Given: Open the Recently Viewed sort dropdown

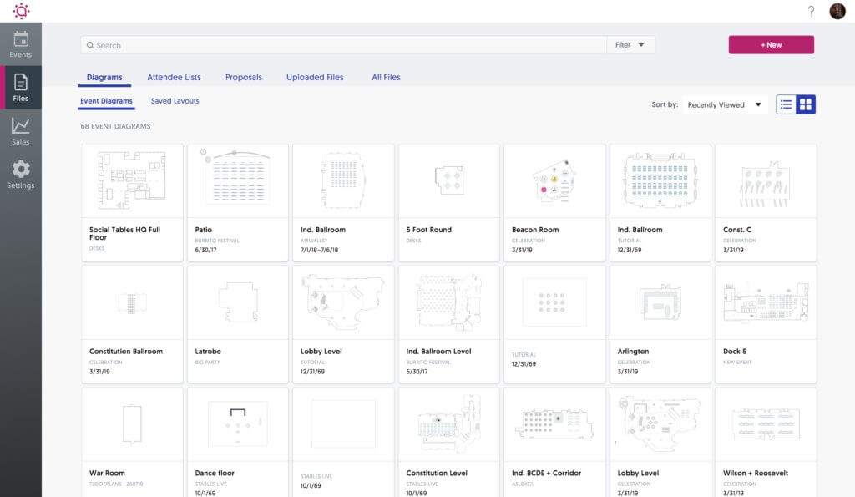Looking at the screenshot, I should [723, 104].
